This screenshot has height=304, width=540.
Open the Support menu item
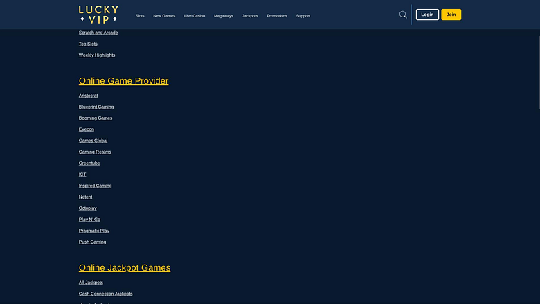(x=303, y=16)
